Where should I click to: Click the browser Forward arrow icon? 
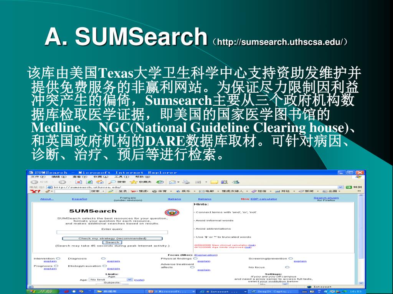tap(62, 182)
